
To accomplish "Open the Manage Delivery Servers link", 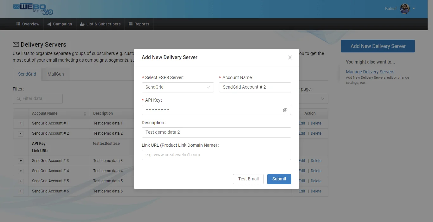I will pos(370,72).
